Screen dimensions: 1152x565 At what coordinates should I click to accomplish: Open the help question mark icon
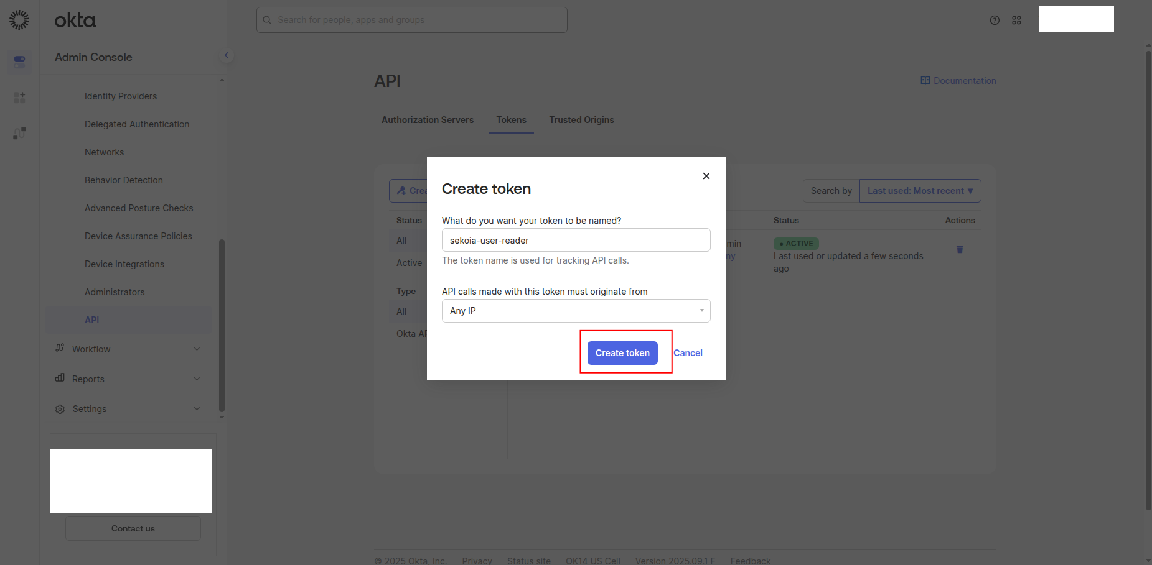point(995,20)
